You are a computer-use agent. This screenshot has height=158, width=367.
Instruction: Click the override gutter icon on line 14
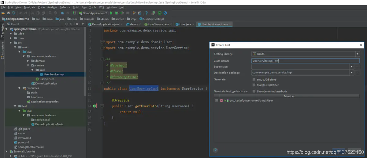95,106
